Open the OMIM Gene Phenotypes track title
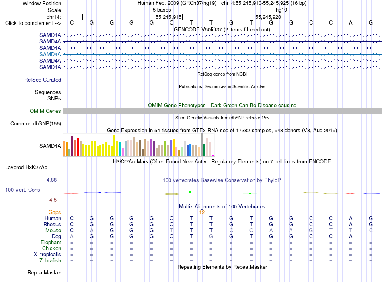This screenshot has height=282, width=382. coord(222,105)
